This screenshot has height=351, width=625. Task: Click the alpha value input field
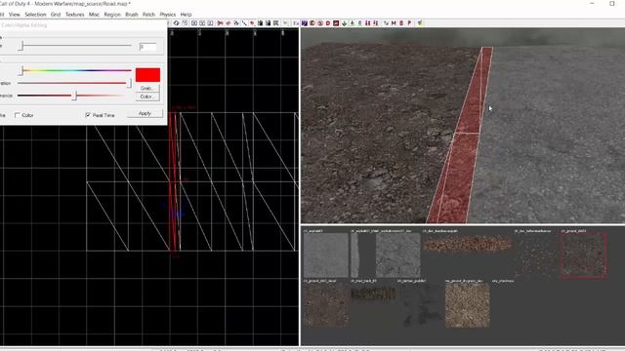(147, 47)
